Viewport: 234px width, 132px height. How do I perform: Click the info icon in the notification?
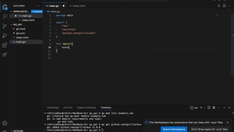(x=146, y=122)
